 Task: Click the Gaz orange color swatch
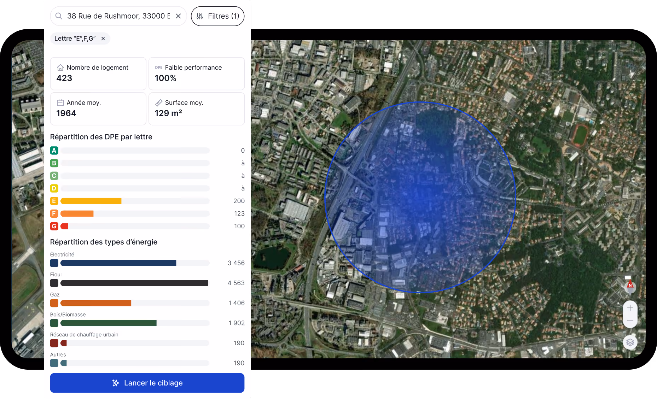coord(54,303)
